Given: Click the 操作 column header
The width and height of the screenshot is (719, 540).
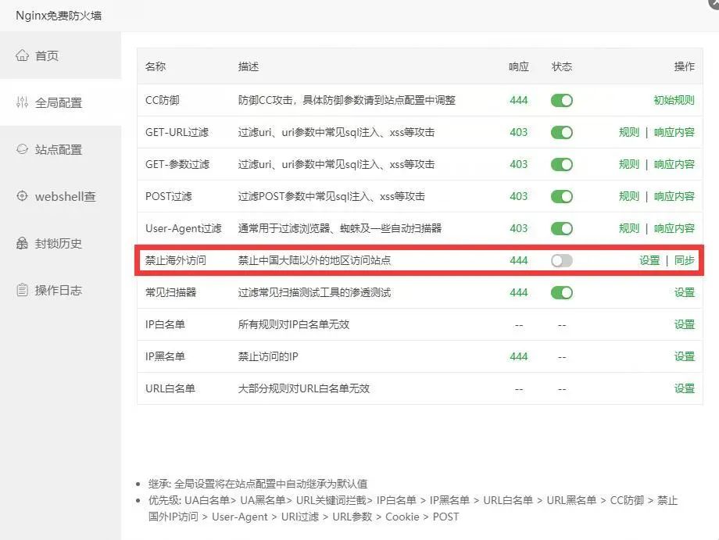Looking at the screenshot, I should pos(685,66).
